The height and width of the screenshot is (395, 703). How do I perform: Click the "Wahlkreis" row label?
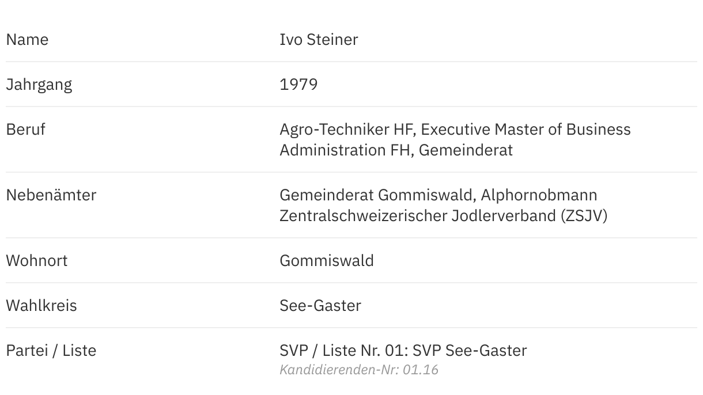[41, 306]
